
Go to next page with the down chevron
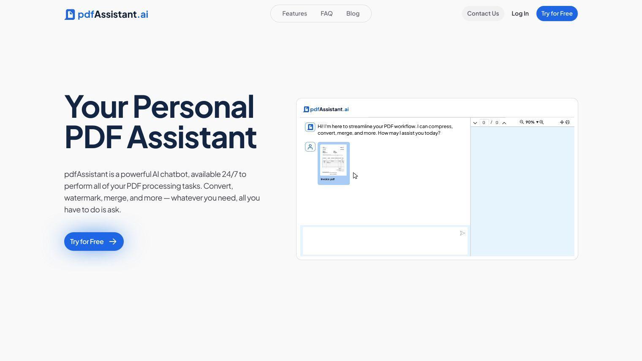[475, 122]
